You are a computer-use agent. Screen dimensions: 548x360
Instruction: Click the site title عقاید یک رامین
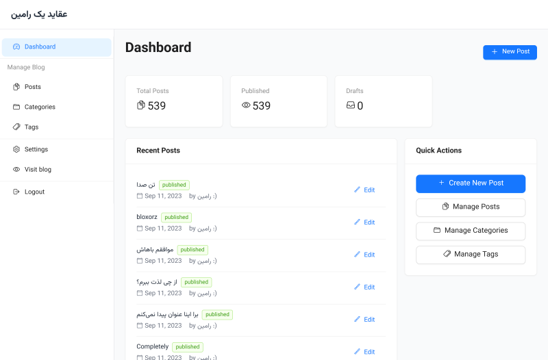(39, 14)
